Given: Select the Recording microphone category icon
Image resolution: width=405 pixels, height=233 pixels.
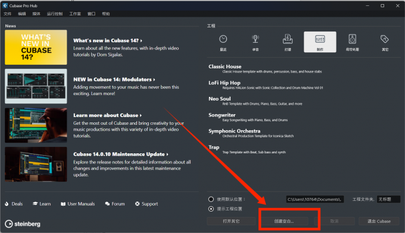Looking at the screenshot, I should [x=255, y=39].
